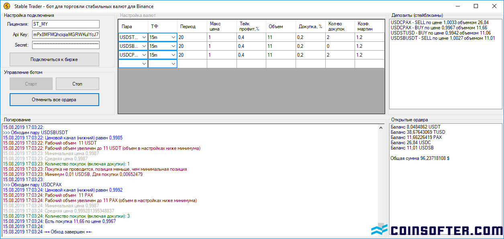Click log line 'Ценовой канал (нижний) равен 0,9985'
Screen dimensions: 504x239
[x=84, y=137]
